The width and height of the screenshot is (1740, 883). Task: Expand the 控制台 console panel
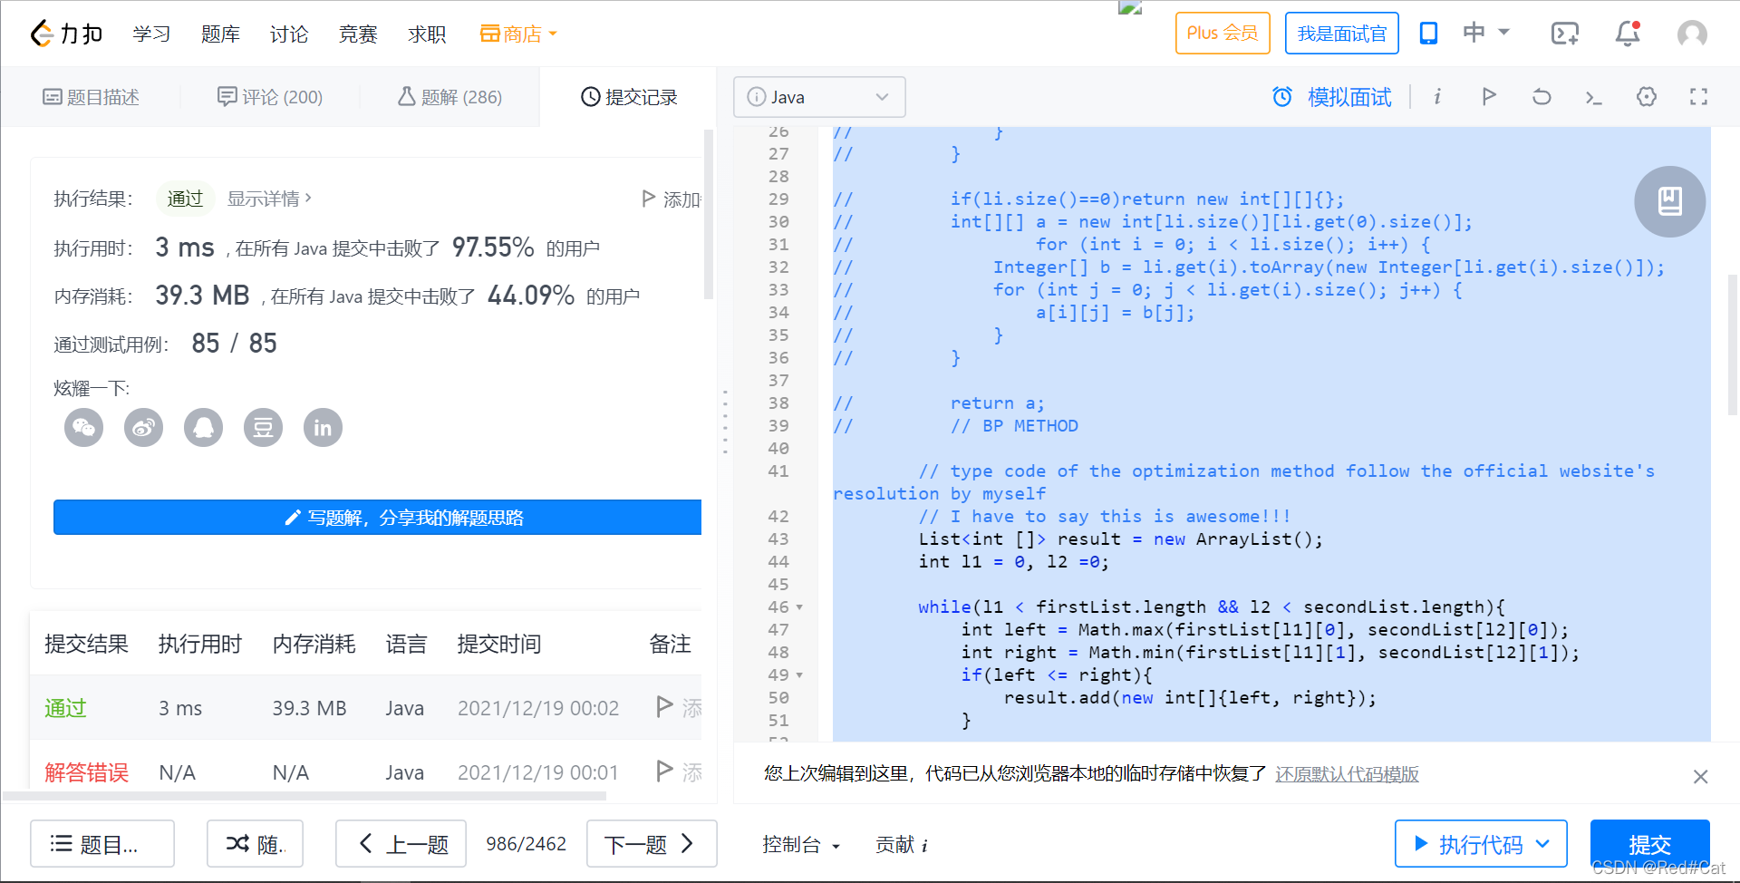coord(801,845)
